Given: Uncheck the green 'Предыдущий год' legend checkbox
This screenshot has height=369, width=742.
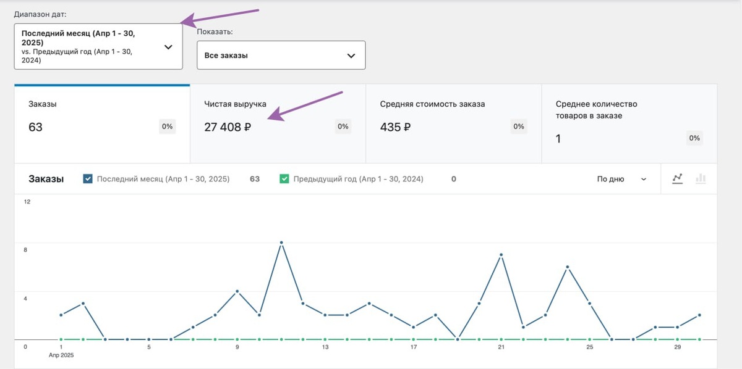Looking at the screenshot, I should pyautogui.click(x=284, y=179).
